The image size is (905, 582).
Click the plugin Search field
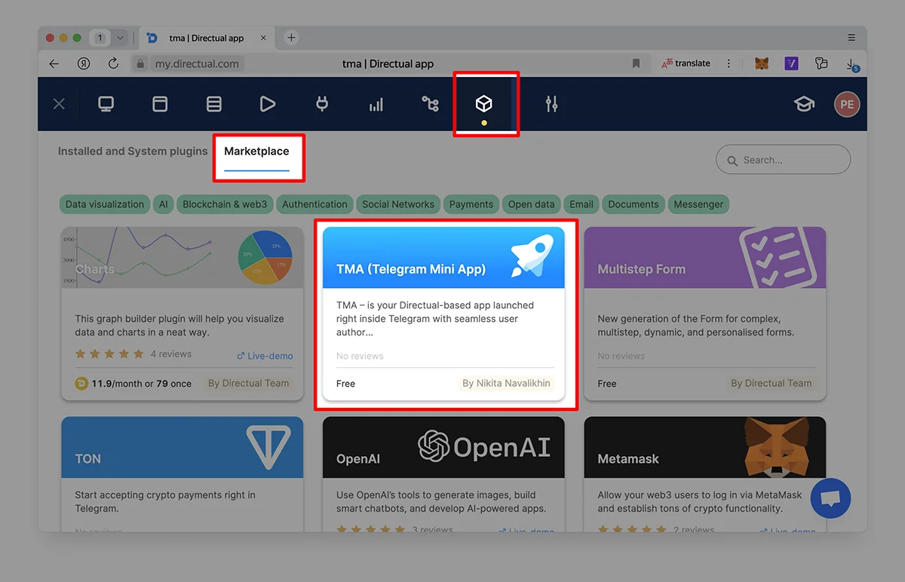(x=783, y=160)
